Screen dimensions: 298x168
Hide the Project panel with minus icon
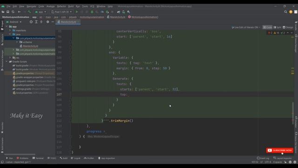tap(53, 22)
